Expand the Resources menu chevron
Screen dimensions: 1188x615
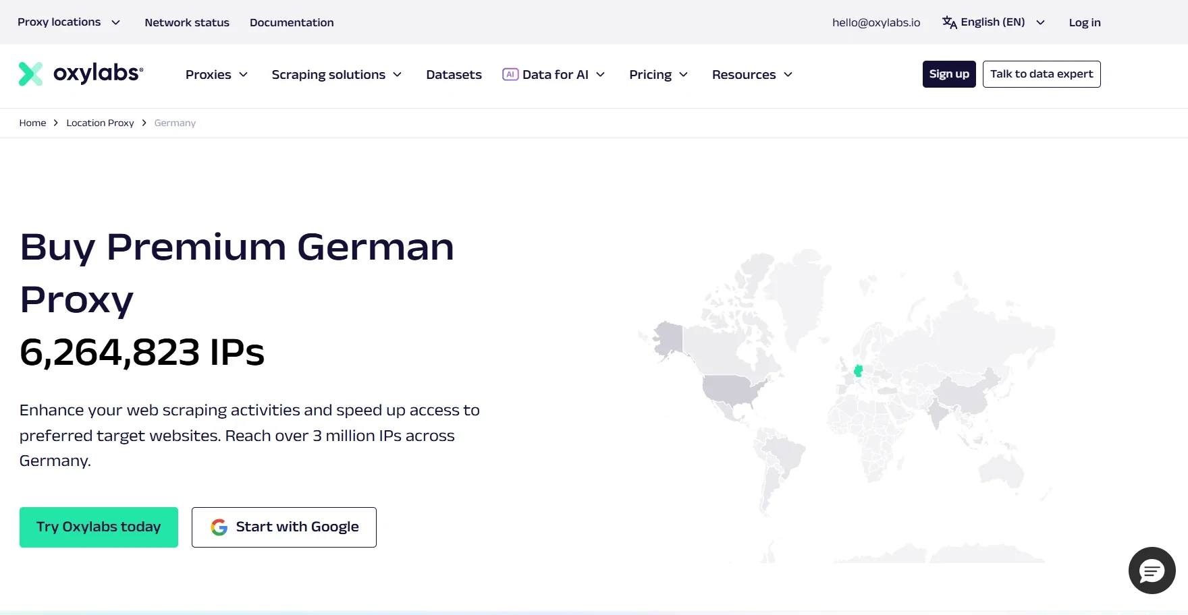pyautogui.click(x=788, y=74)
